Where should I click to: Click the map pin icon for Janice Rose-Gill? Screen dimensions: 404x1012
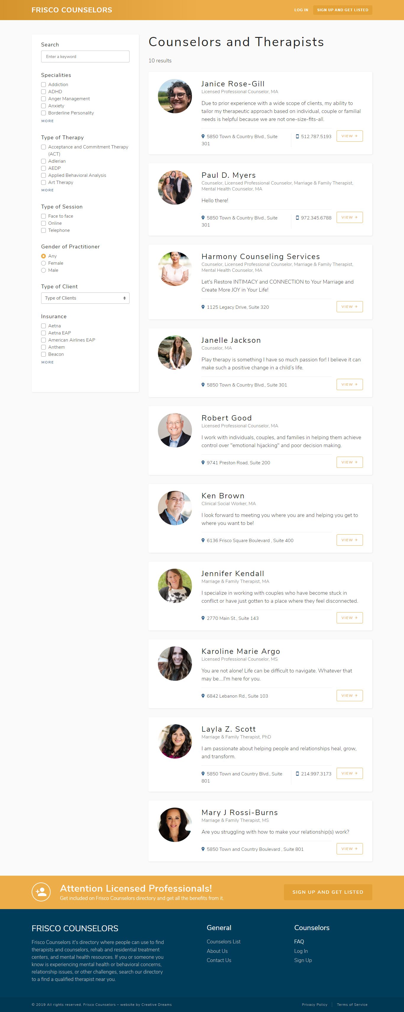pos(203,136)
